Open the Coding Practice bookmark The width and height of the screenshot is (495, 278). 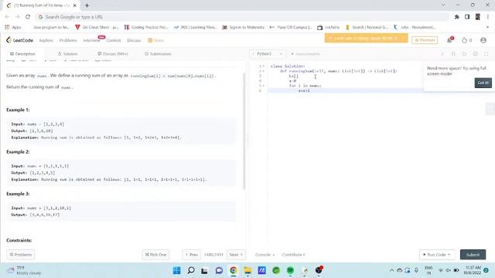146,28
